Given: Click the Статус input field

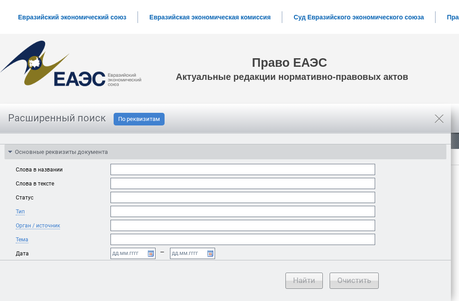Looking at the screenshot, I should [x=243, y=198].
